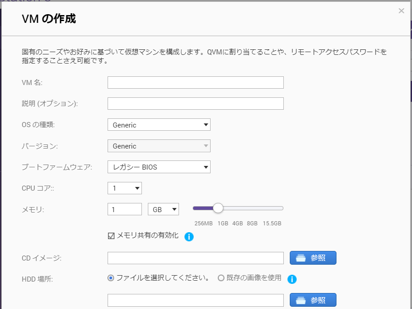Viewport: 412px width, 309px height.
Task: Click 参照 button for HDD 場所
Action: point(313,300)
